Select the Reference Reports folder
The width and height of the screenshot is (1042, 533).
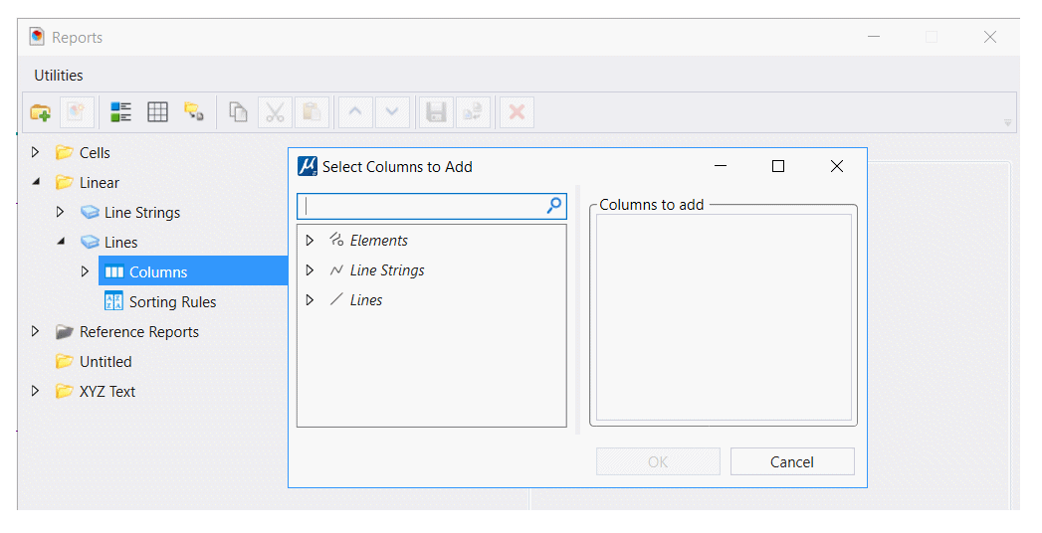139,332
